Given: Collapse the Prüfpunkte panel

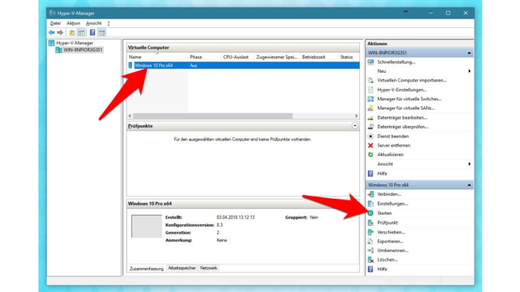Looking at the screenshot, I should pyautogui.click(x=355, y=126).
